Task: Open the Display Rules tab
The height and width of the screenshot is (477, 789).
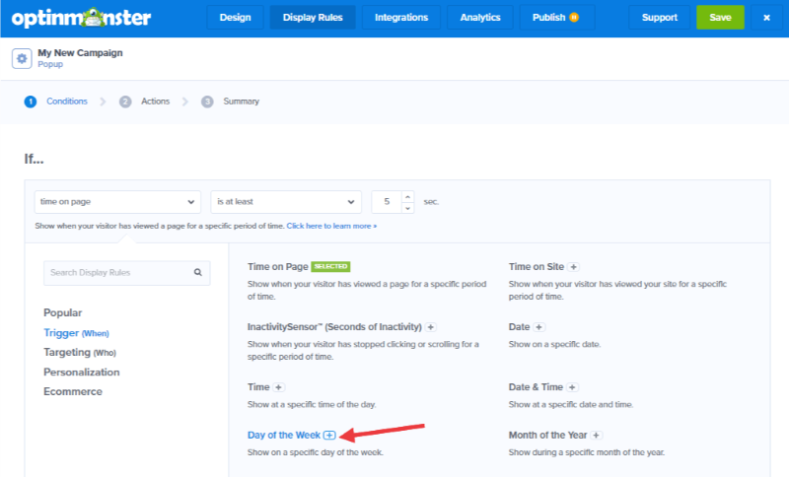Action: (x=313, y=18)
